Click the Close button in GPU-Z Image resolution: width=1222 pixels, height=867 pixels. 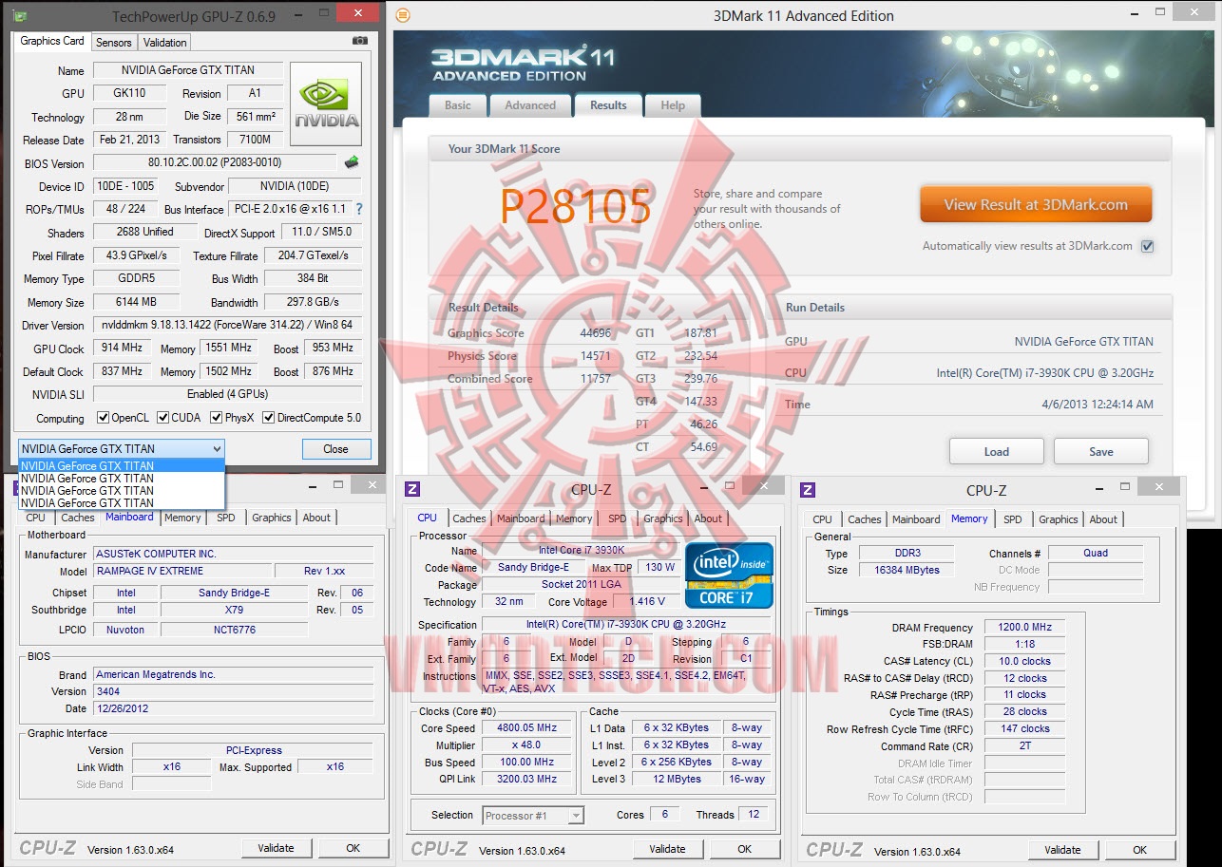click(335, 449)
